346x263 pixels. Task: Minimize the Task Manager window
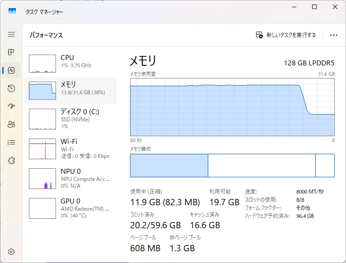click(x=294, y=7)
